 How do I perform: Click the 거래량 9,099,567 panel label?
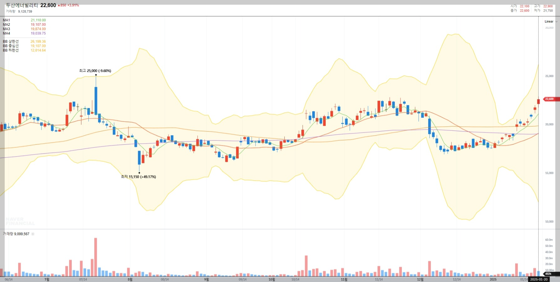(16, 234)
